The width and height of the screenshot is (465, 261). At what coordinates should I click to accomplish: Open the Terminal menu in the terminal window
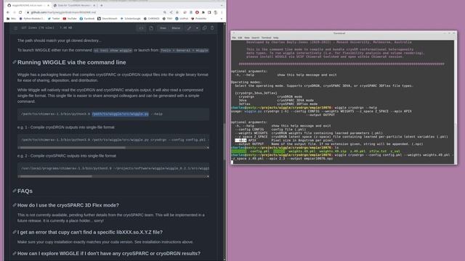[266, 38]
